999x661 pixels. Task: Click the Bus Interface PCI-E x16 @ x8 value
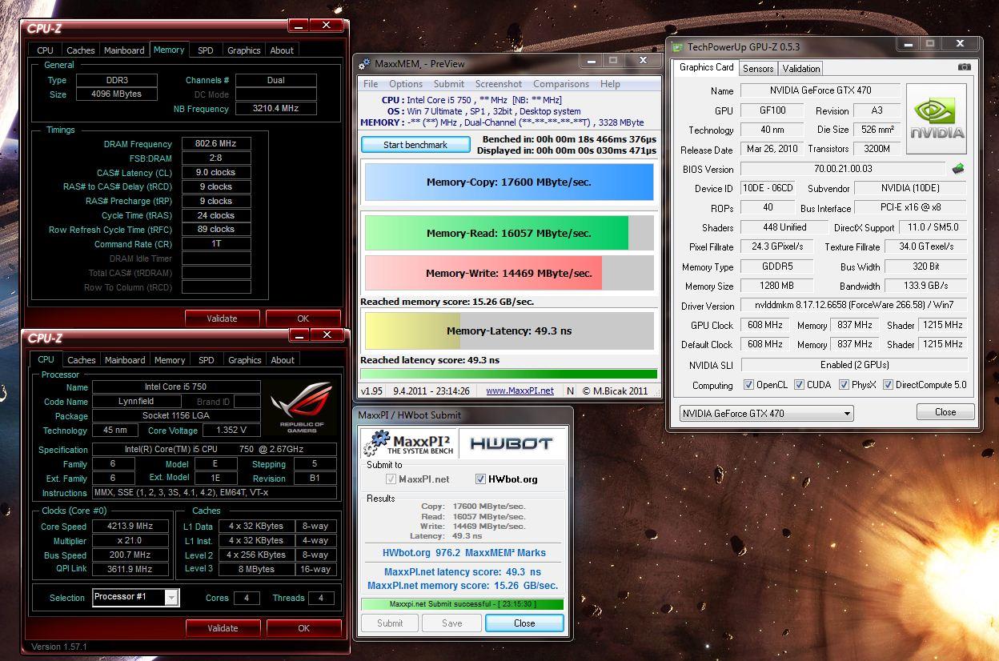click(911, 208)
